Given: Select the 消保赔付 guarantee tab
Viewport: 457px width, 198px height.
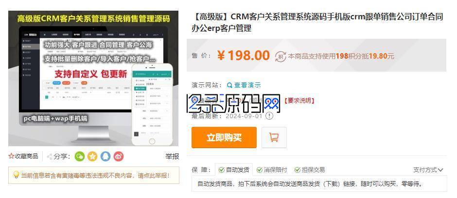Looking at the screenshot, I should tap(272, 170).
